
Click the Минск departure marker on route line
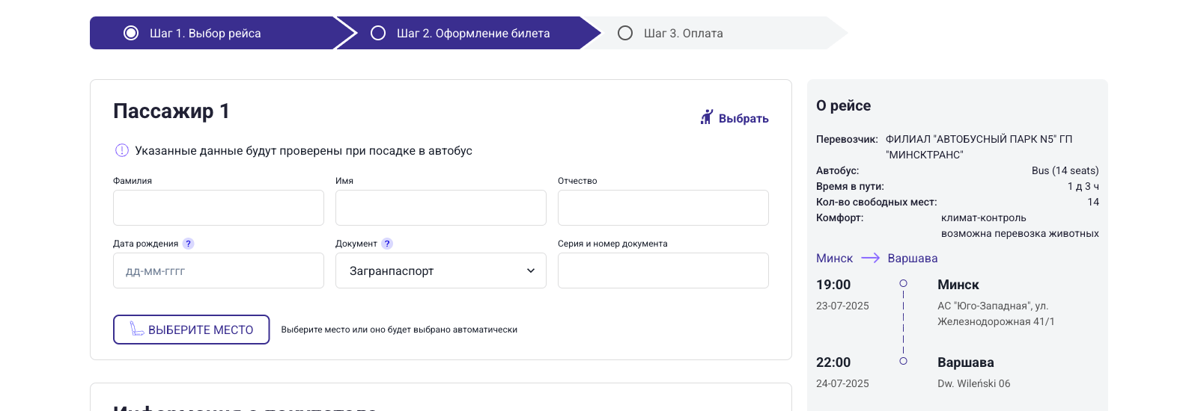[x=903, y=283]
